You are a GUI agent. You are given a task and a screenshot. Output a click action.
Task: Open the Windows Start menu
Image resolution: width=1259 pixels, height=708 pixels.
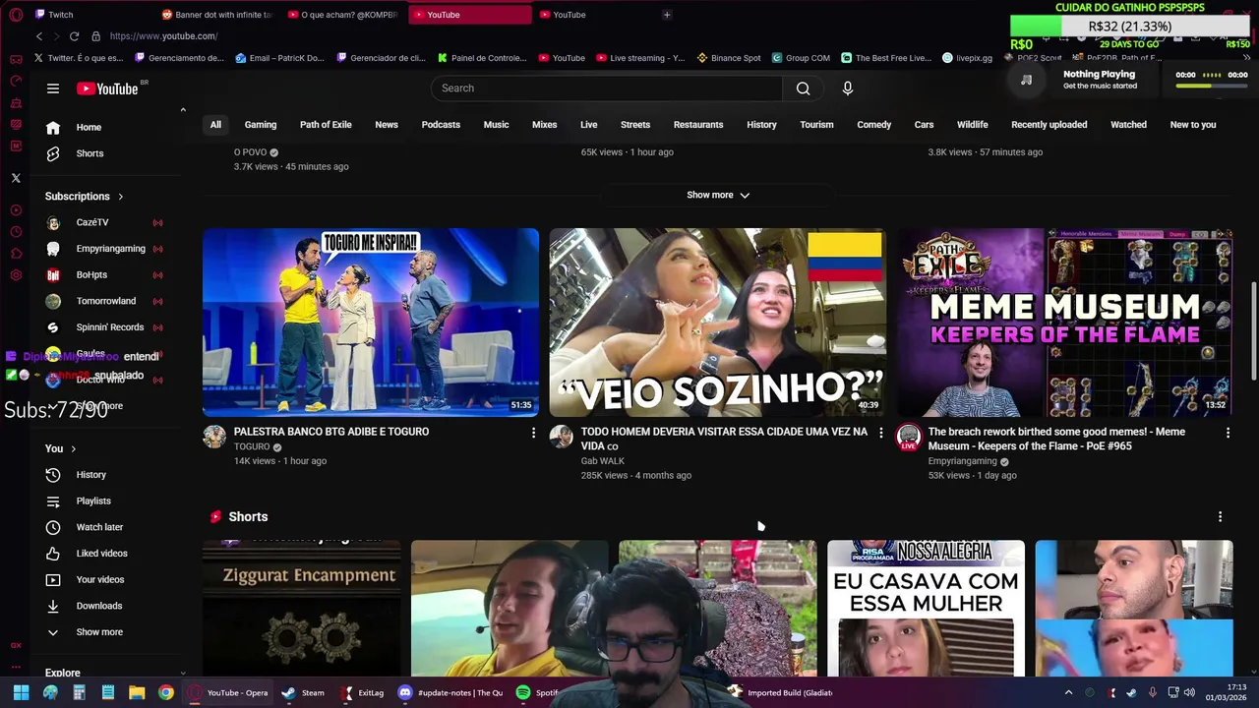click(21, 692)
